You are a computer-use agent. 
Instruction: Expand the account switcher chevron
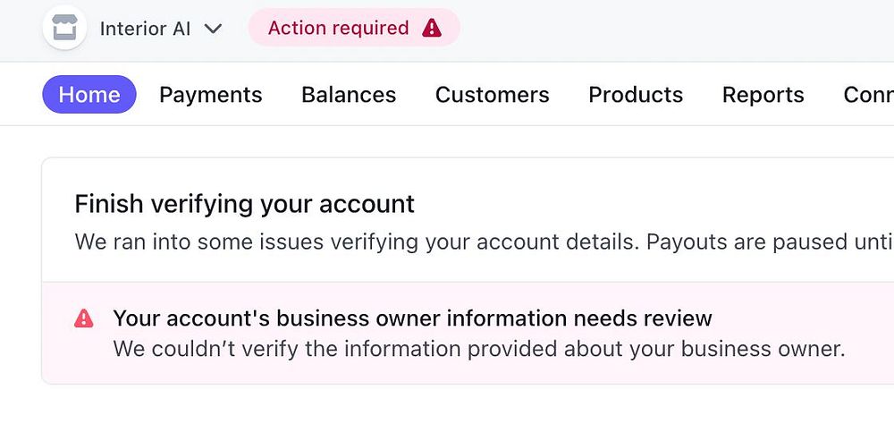[x=213, y=29]
